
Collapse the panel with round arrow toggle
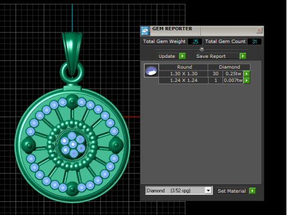click(x=202, y=49)
